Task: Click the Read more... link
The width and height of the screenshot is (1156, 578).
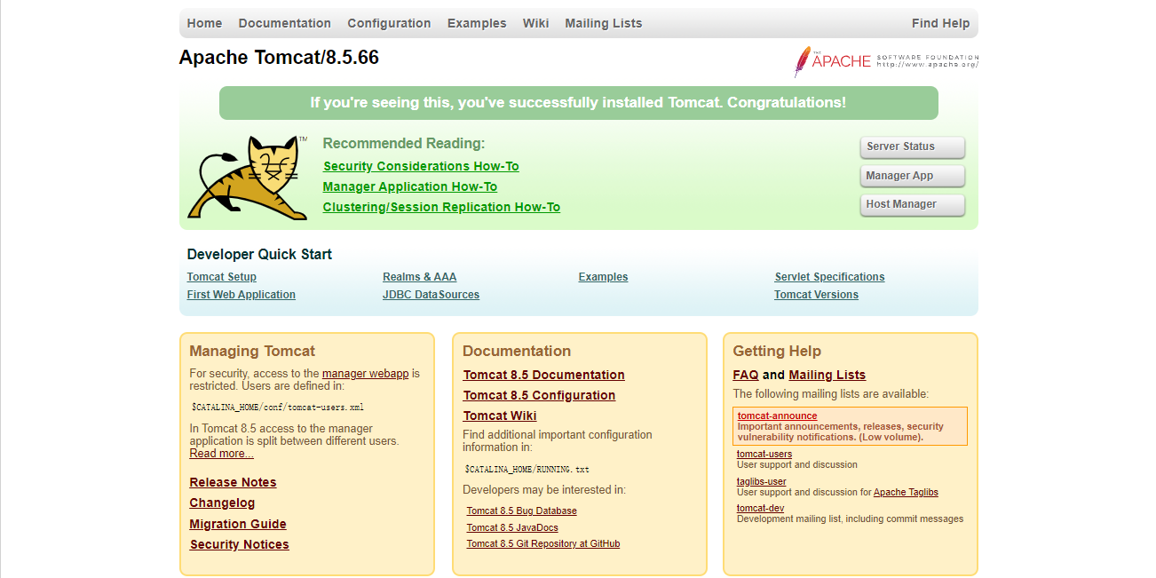Action: click(x=221, y=454)
